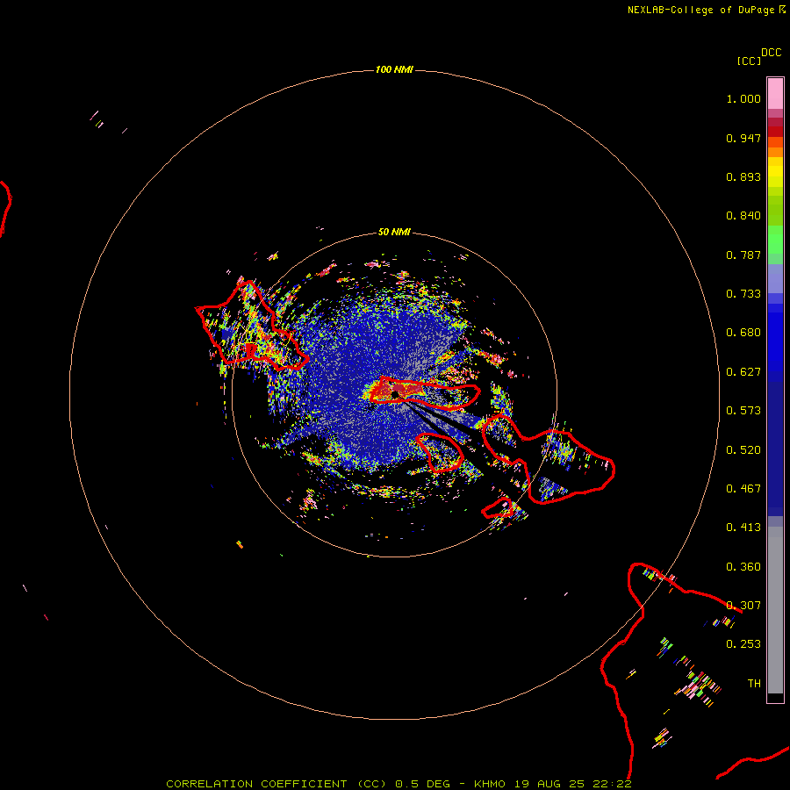The width and height of the screenshot is (790, 790).
Task: Click the TH threshold label on the color scale
Action: pyautogui.click(x=754, y=684)
